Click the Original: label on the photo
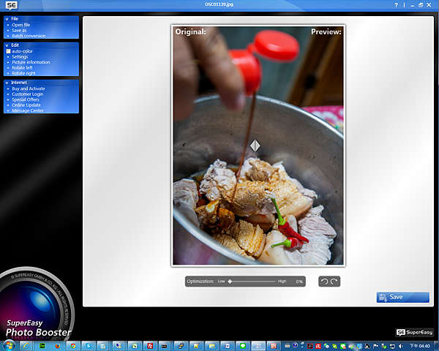This screenshot has height=351, width=439. tap(190, 32)
